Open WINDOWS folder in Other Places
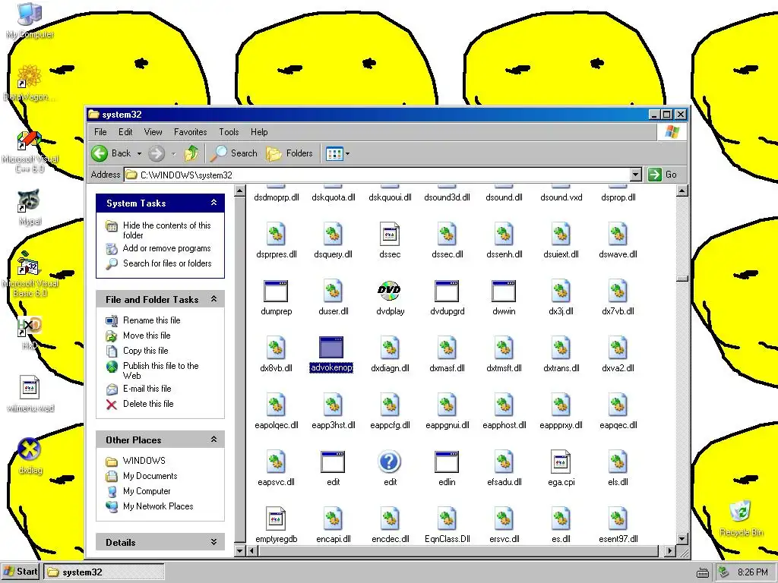 (144, 461)
